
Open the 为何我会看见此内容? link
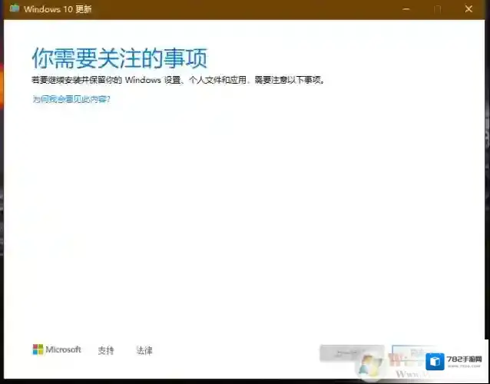(x=71, y=99)
